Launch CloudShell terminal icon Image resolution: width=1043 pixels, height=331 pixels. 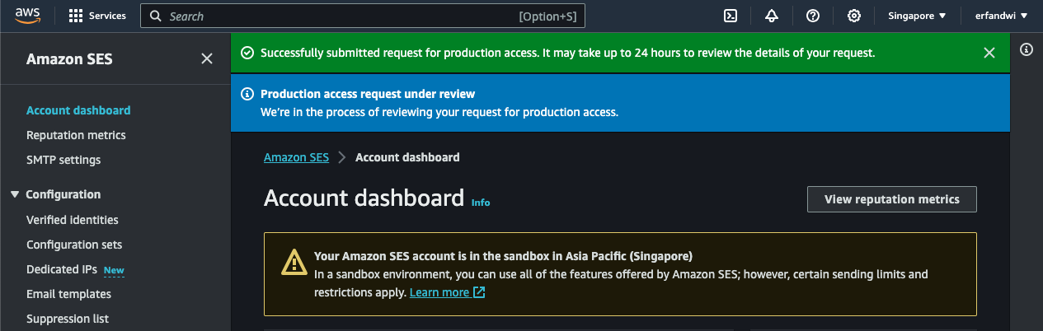tap(730, 16)
